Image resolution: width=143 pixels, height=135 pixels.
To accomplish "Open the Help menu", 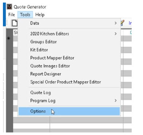I will pyautogui.click(x=40, y=15).
